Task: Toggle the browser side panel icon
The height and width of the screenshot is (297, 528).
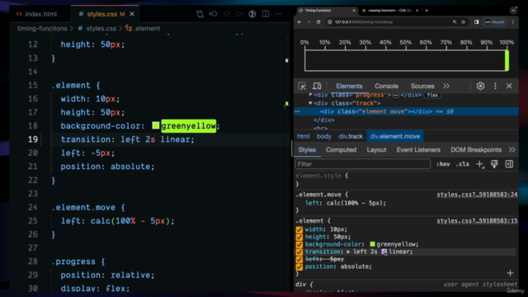Action: click(476, 22)
